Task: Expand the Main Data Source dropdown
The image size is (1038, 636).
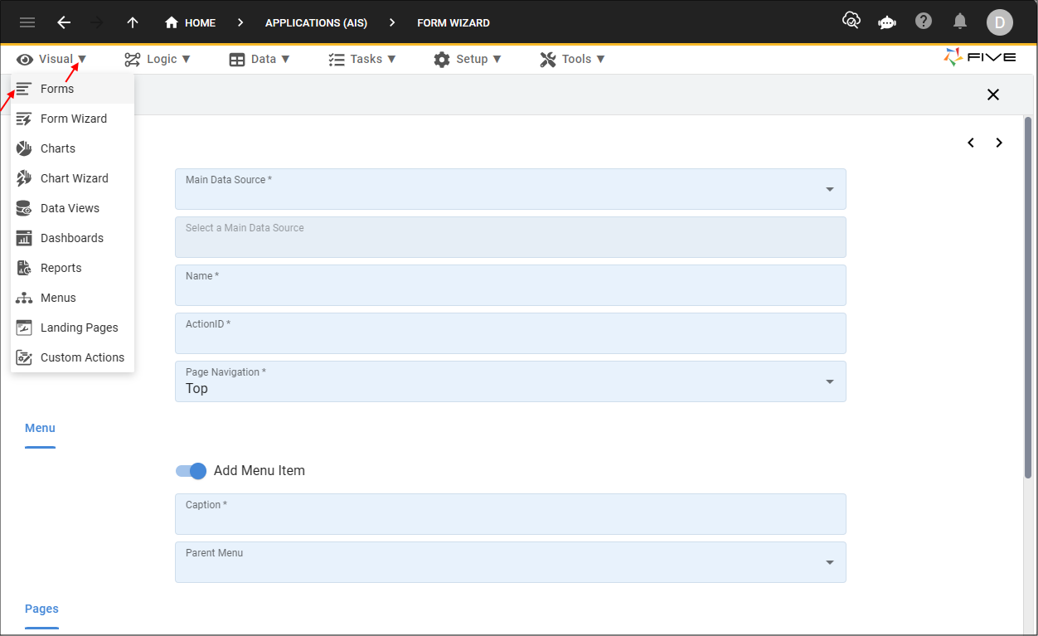Action: 829,190
